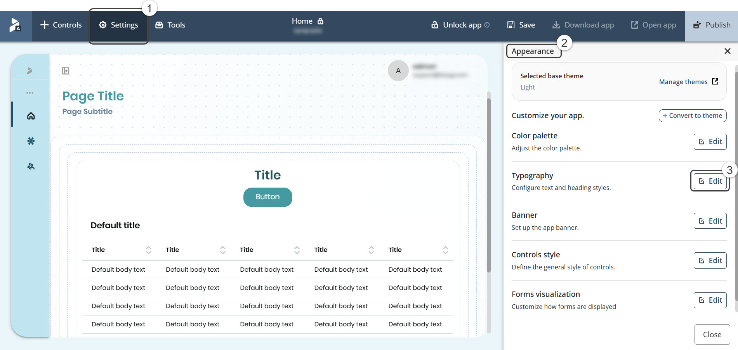Save the app

(521, 25)
